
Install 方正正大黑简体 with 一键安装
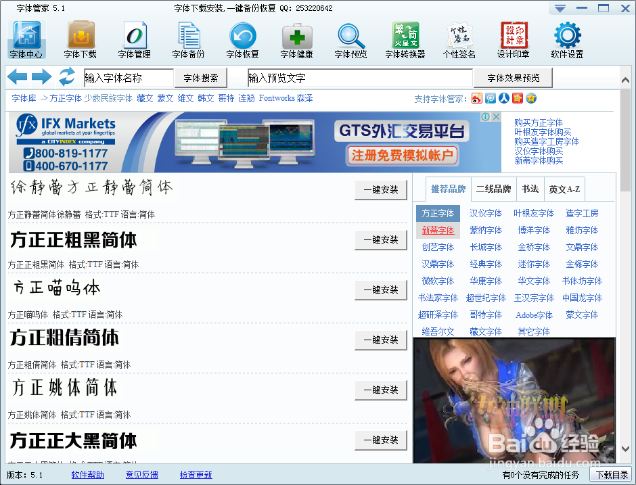[381, 440]
